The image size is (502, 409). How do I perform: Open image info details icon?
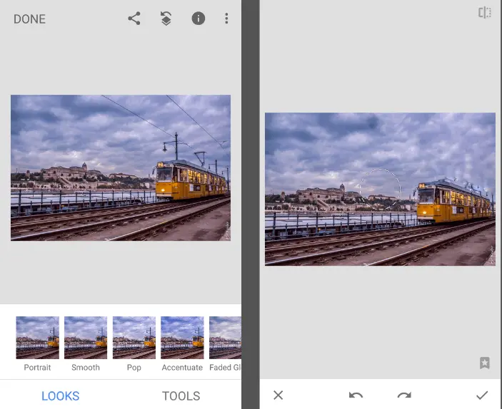[199, 19]
